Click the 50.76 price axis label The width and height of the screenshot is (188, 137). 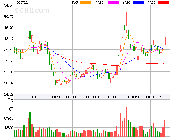tap(9, 17)
